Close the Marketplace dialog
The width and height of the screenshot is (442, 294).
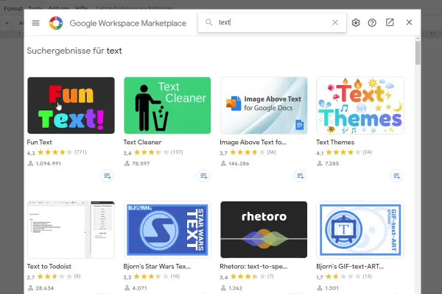click(409, 22)
